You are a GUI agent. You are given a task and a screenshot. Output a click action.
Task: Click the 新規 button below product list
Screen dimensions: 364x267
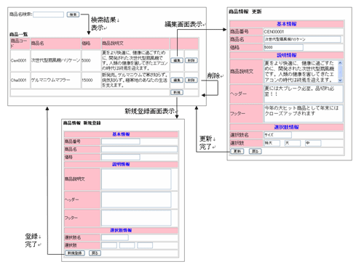(177, 92)
